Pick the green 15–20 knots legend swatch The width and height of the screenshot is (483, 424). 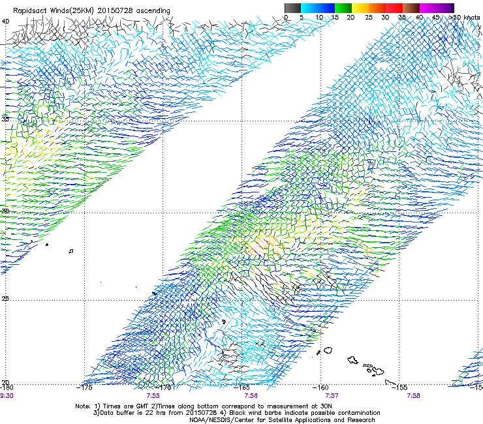(343, 8)
